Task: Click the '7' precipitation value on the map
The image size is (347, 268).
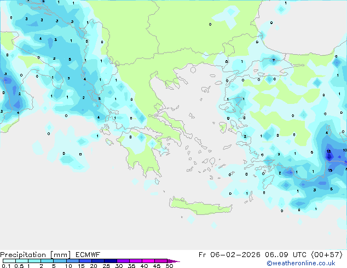Action: click(x=274, y=60)
